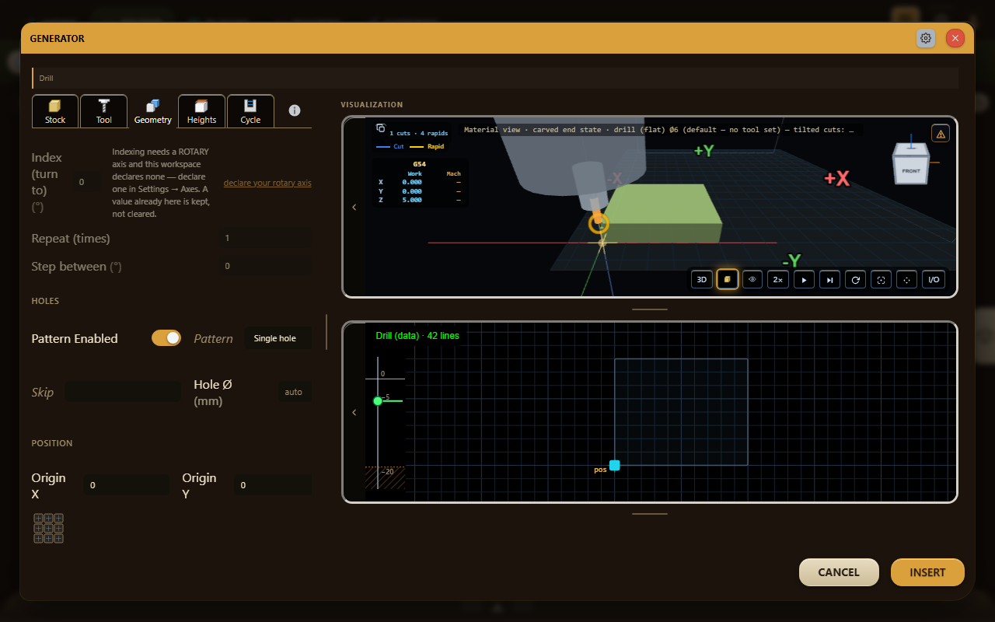Step forward in the simulation
This screenshot has width=995, height=622.
[x=829, y=280]
